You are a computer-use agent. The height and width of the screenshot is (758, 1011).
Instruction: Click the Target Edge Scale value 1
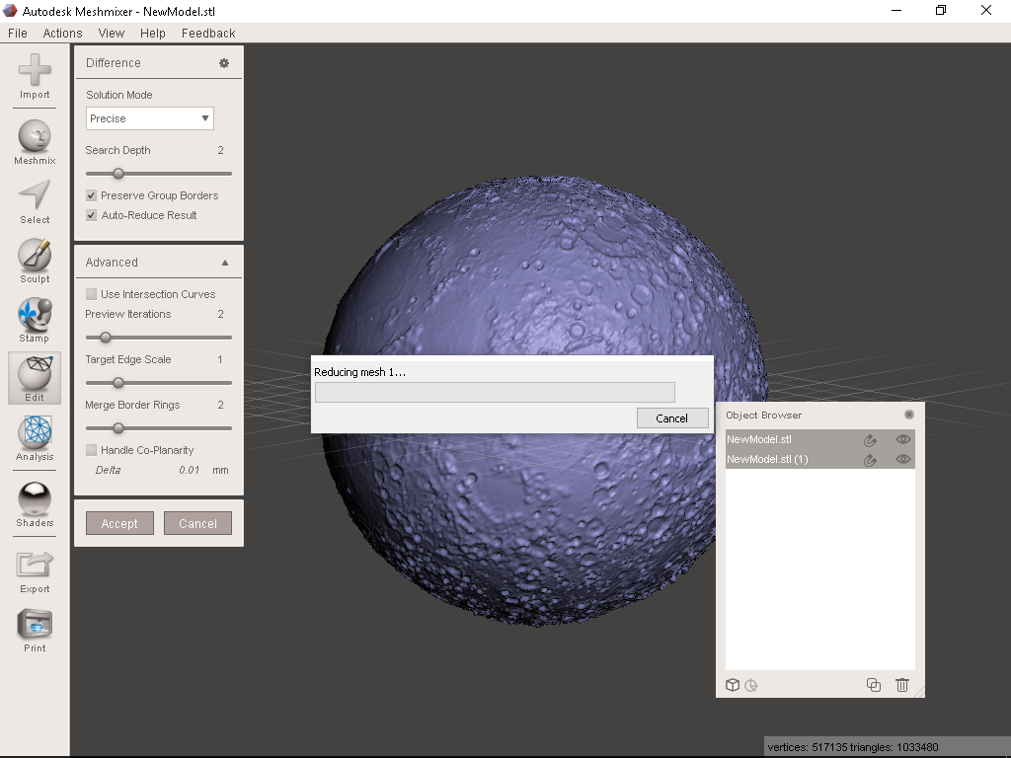tap(220, 359)
